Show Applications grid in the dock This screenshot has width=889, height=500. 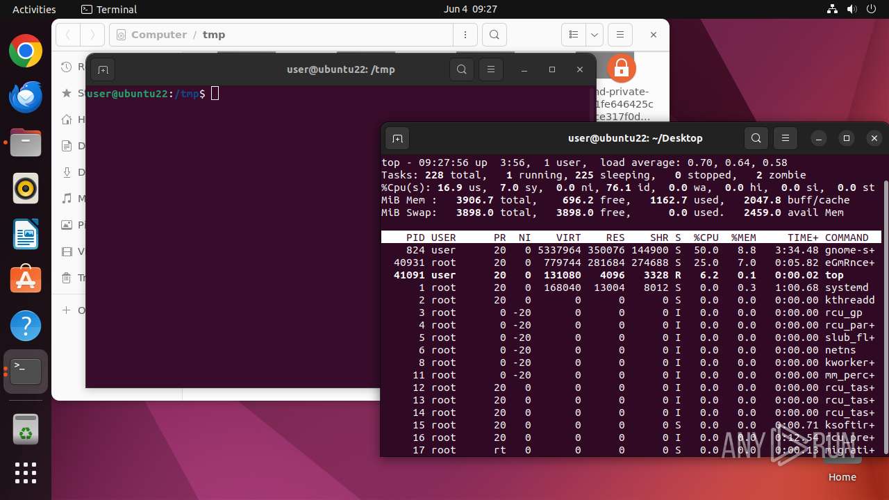pos(26,473)
